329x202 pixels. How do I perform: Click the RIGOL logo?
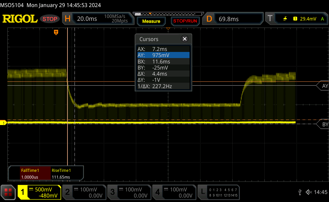pos(20,19)
